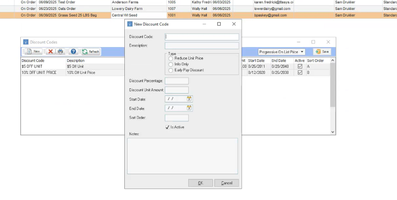Screen dimensions: 397x200
Task: Click the Discount Percentage field
Action: (177, 81)
